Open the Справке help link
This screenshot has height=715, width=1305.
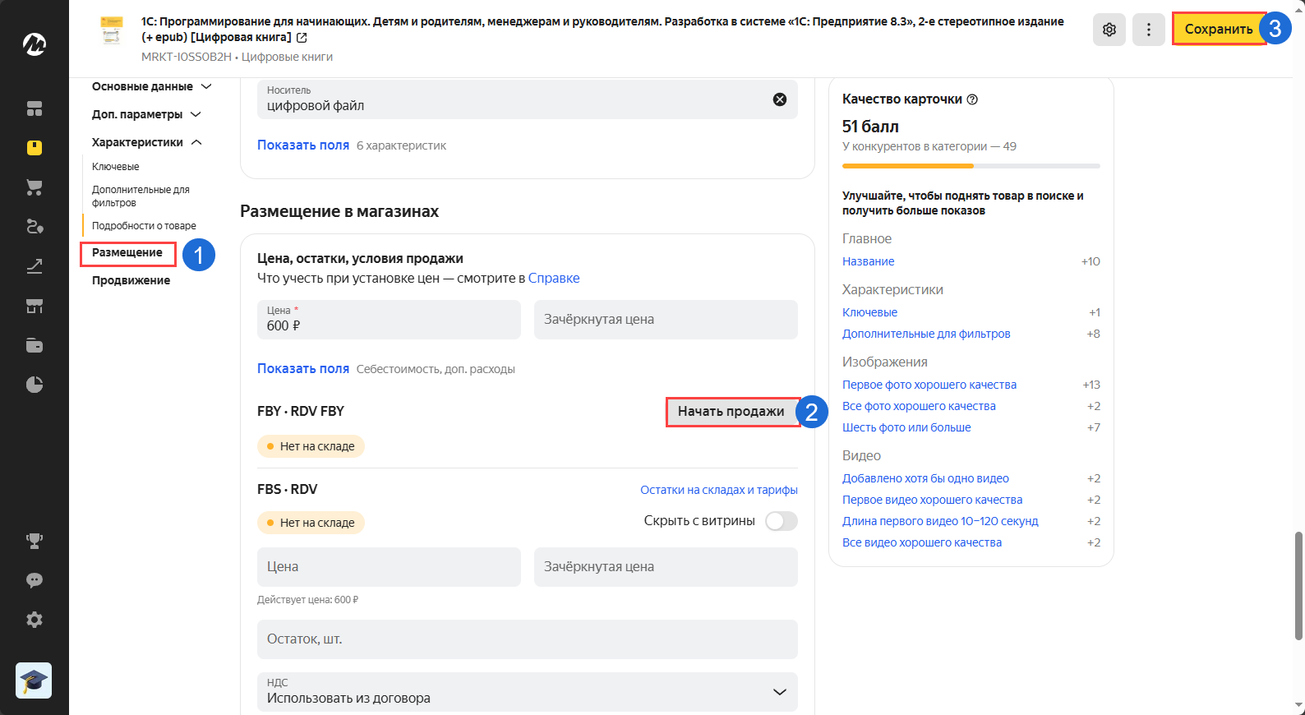554,278
